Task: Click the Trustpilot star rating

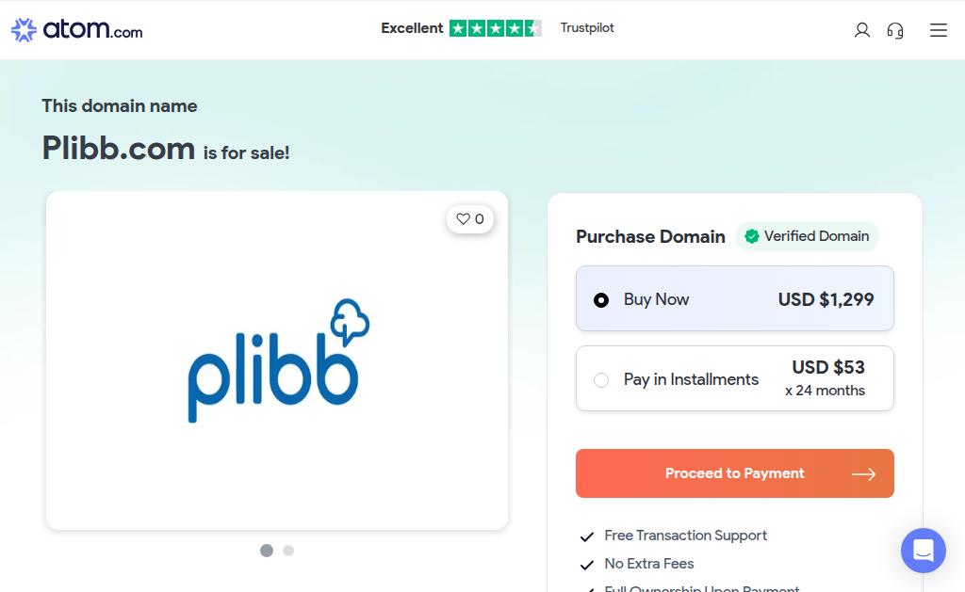Action: click(496, 28)
